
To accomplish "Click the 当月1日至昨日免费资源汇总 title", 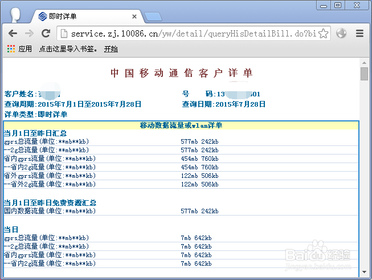I will [x=50, y=203].
